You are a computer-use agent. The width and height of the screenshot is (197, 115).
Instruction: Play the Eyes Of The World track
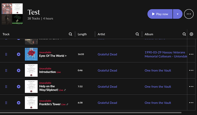click(x=19, y=54)
